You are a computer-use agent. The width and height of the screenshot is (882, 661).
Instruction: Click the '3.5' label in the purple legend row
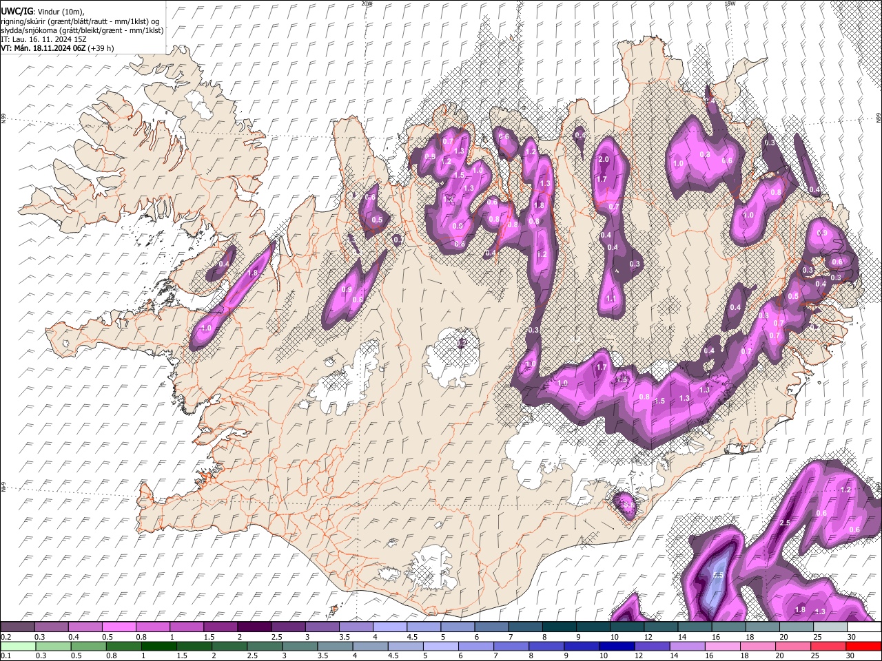(345, 637)
